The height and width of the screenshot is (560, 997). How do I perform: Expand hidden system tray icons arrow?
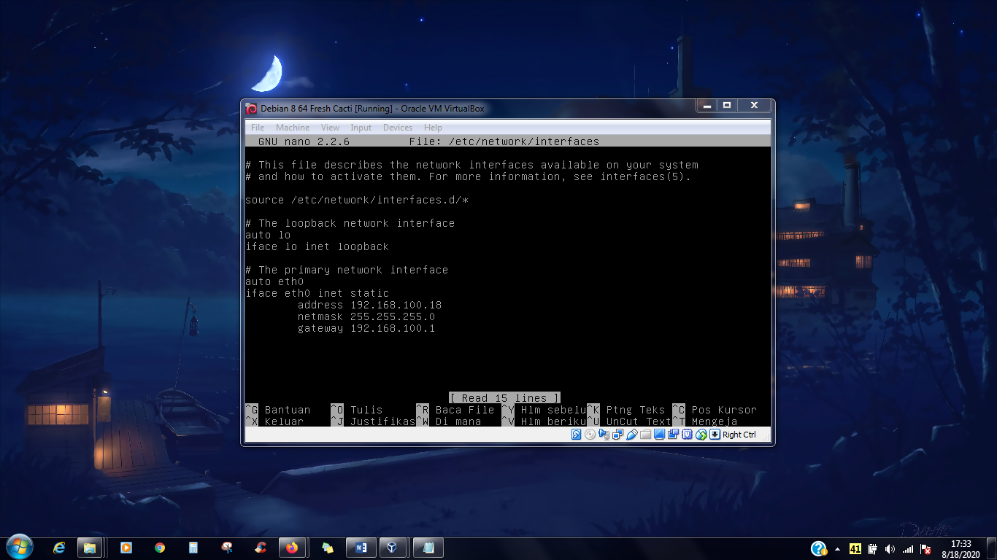coord(837,549)
